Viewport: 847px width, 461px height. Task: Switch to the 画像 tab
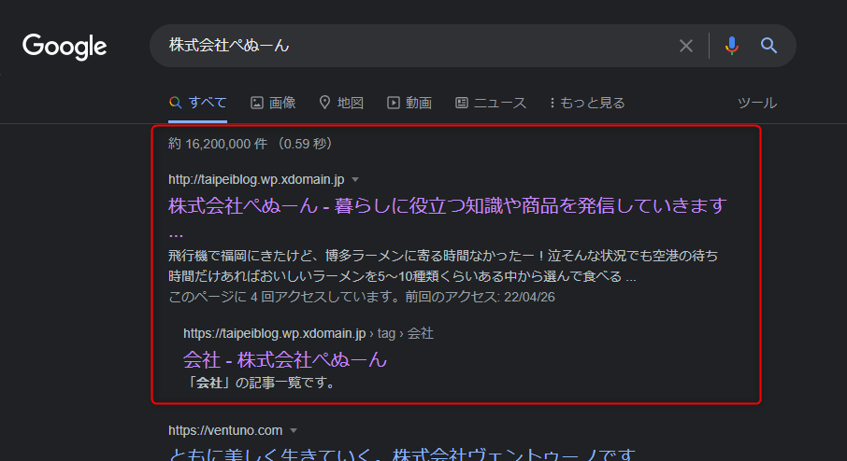click(273, 103)
